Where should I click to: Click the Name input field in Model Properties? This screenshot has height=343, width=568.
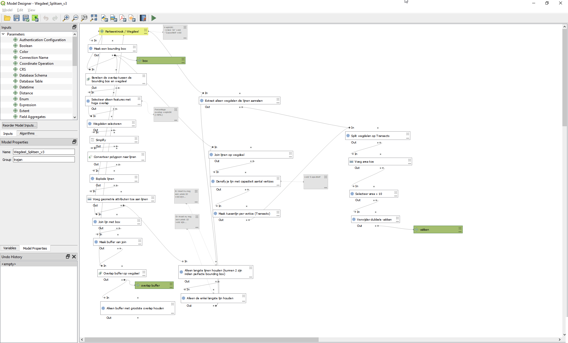pyautogui.click(x=44, y=152)
